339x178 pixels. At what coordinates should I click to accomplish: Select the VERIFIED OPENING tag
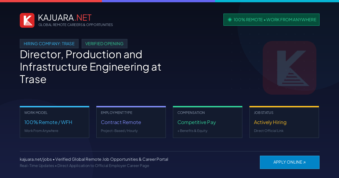[x=105, y=44]
